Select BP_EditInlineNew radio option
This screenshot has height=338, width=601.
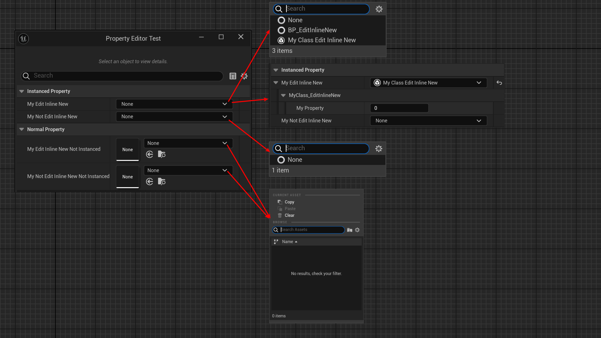[x=312, y=30]
